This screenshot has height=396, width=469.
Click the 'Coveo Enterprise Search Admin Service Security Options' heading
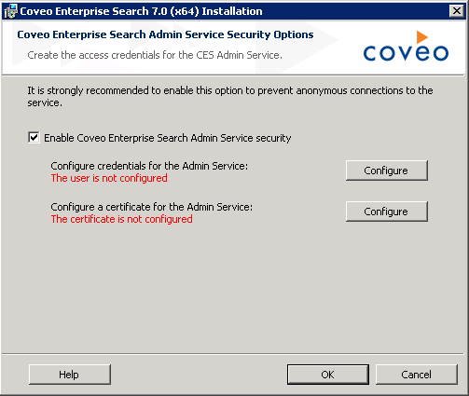coord(165,34)
